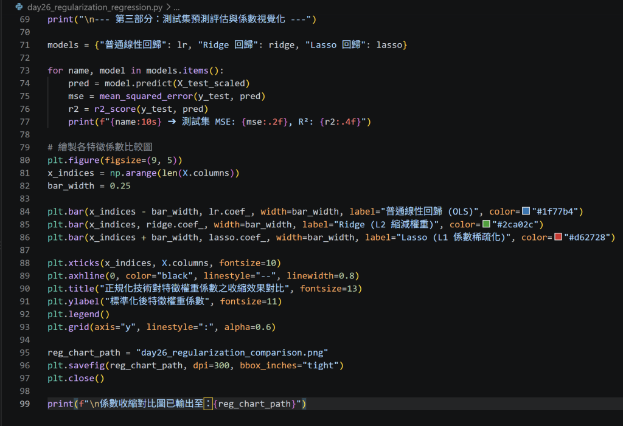Place cursor on model.predict in line 74
Screen dimensions: 623x426
coord(138,83)
